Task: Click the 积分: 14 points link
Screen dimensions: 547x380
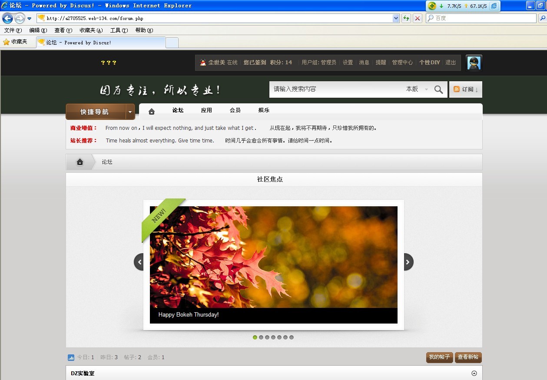Action: pyautogui.click(x=281, y=63)
